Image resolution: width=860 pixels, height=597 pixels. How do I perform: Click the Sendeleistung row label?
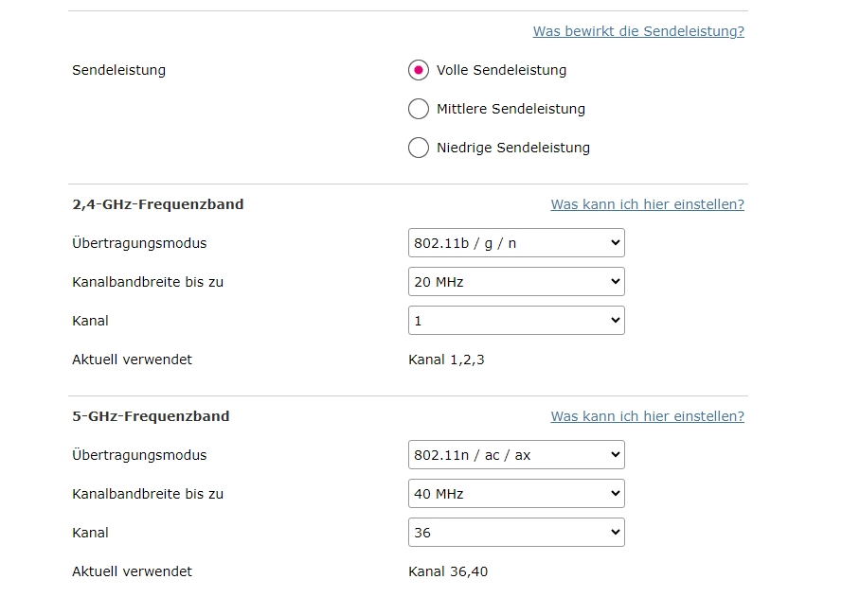tap(118, 70)
